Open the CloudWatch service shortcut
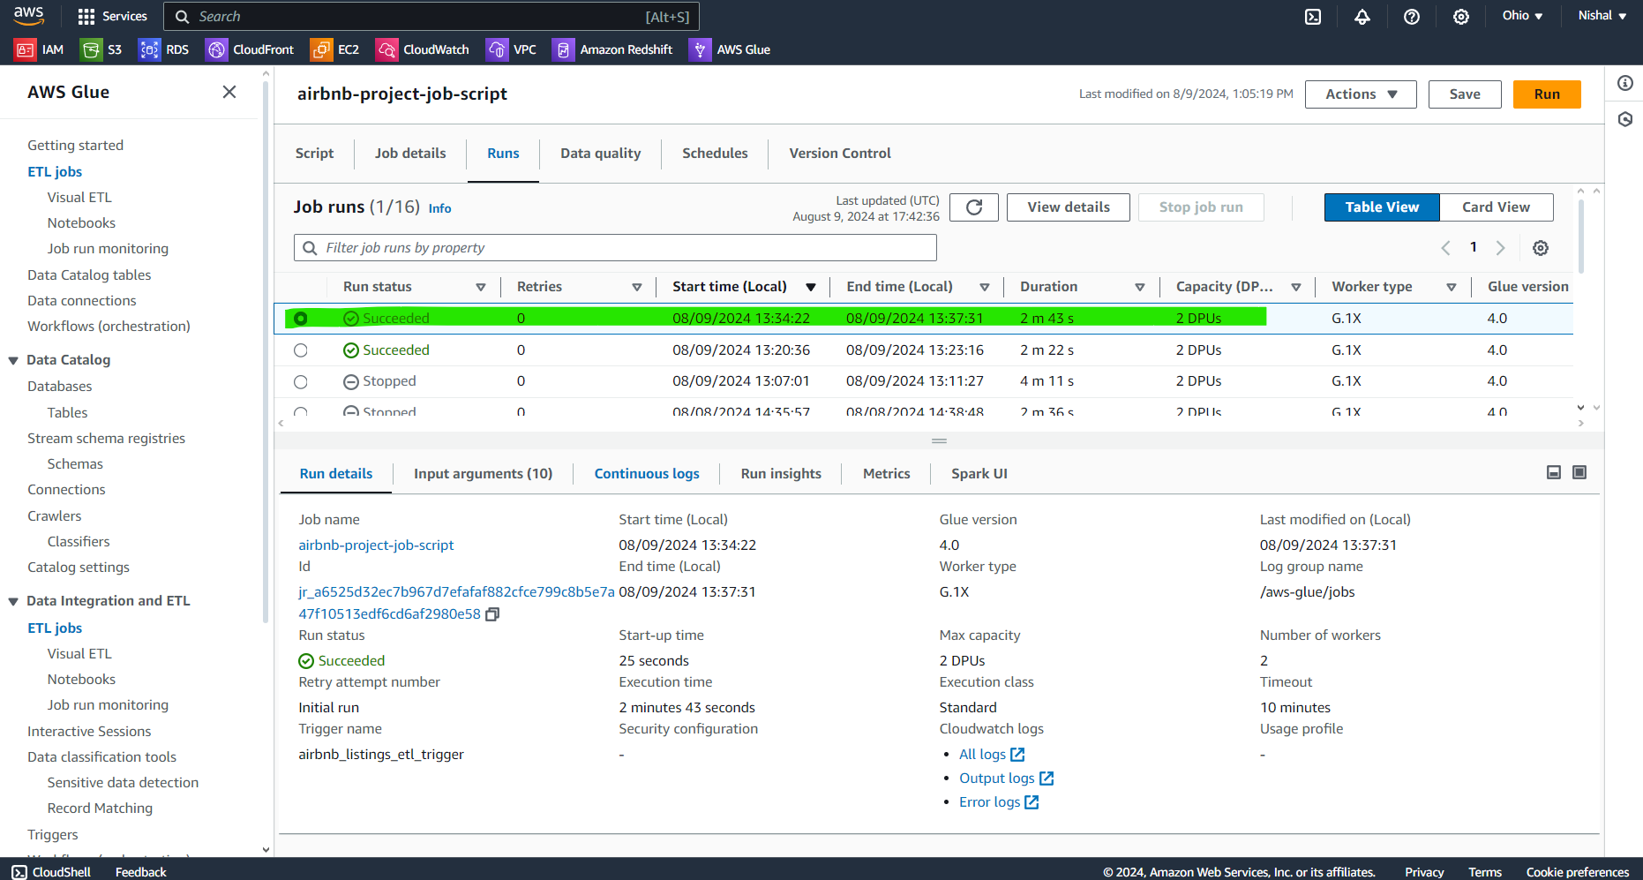The image size is (1643, 880). [x=423, y=49]
